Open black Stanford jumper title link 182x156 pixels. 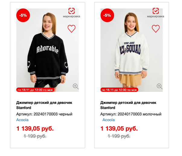pos(44,105)
